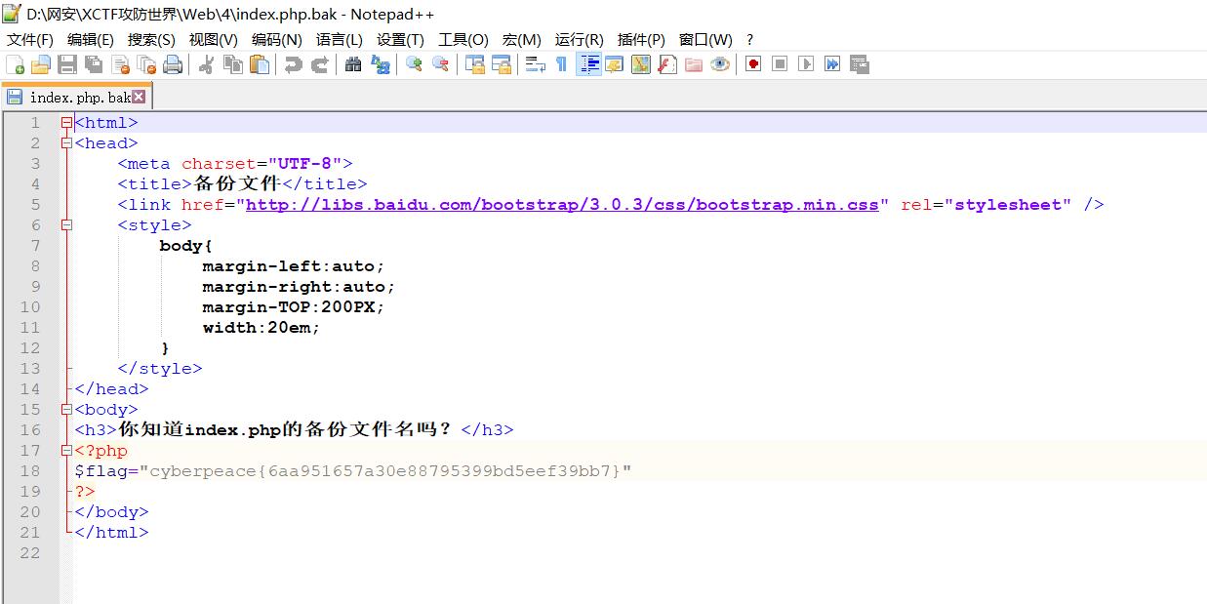The width and height of the screenshot is (1207, 604).
Task: Open the 编辑(E) menu
Action: (90, 39)
